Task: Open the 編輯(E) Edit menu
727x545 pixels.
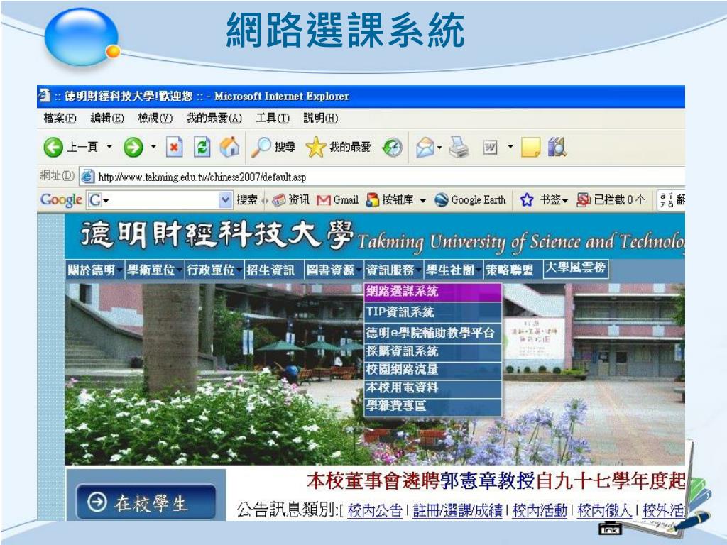Action: coord(107,119)
